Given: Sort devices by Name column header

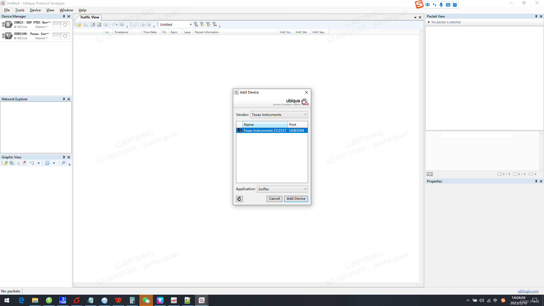Looking at the screenshot, I should tap(265, 125).
